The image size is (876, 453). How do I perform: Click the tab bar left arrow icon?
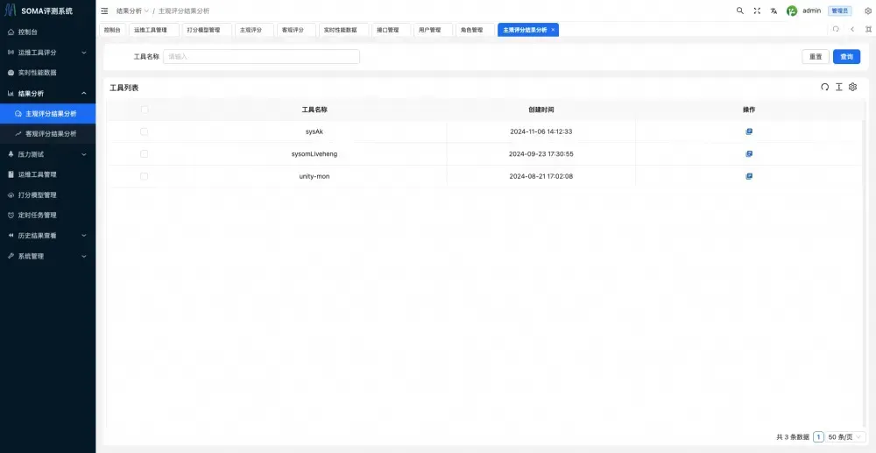[852, 30]
